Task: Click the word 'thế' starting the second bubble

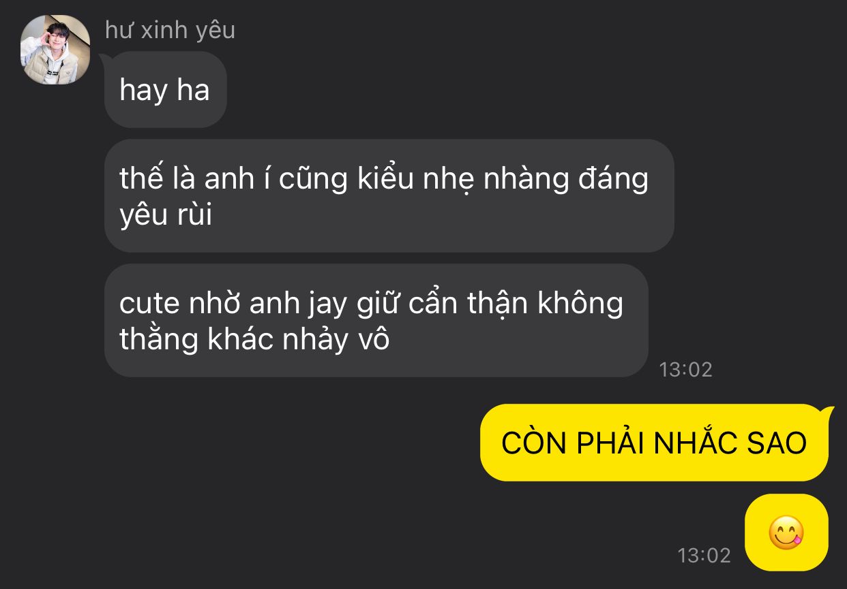Action: pos(139,178)
